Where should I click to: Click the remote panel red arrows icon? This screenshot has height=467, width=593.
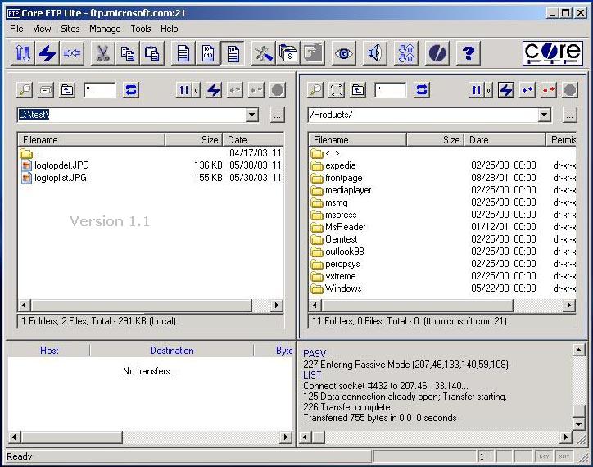click(549, 90)
